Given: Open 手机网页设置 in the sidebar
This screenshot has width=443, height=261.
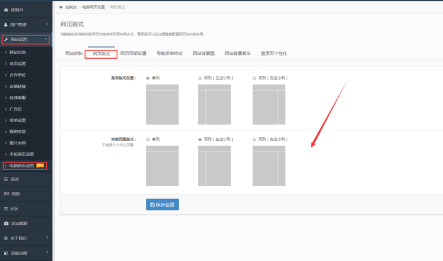Looking at the screenshot, I should click(x=21, y=154).
